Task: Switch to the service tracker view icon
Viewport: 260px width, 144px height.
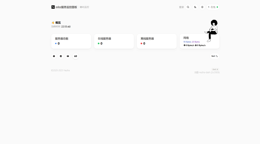Action: [61, 56]
